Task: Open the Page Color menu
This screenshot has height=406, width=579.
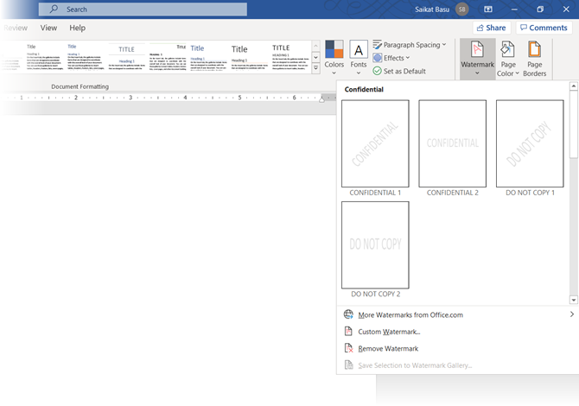Action: 508,59
